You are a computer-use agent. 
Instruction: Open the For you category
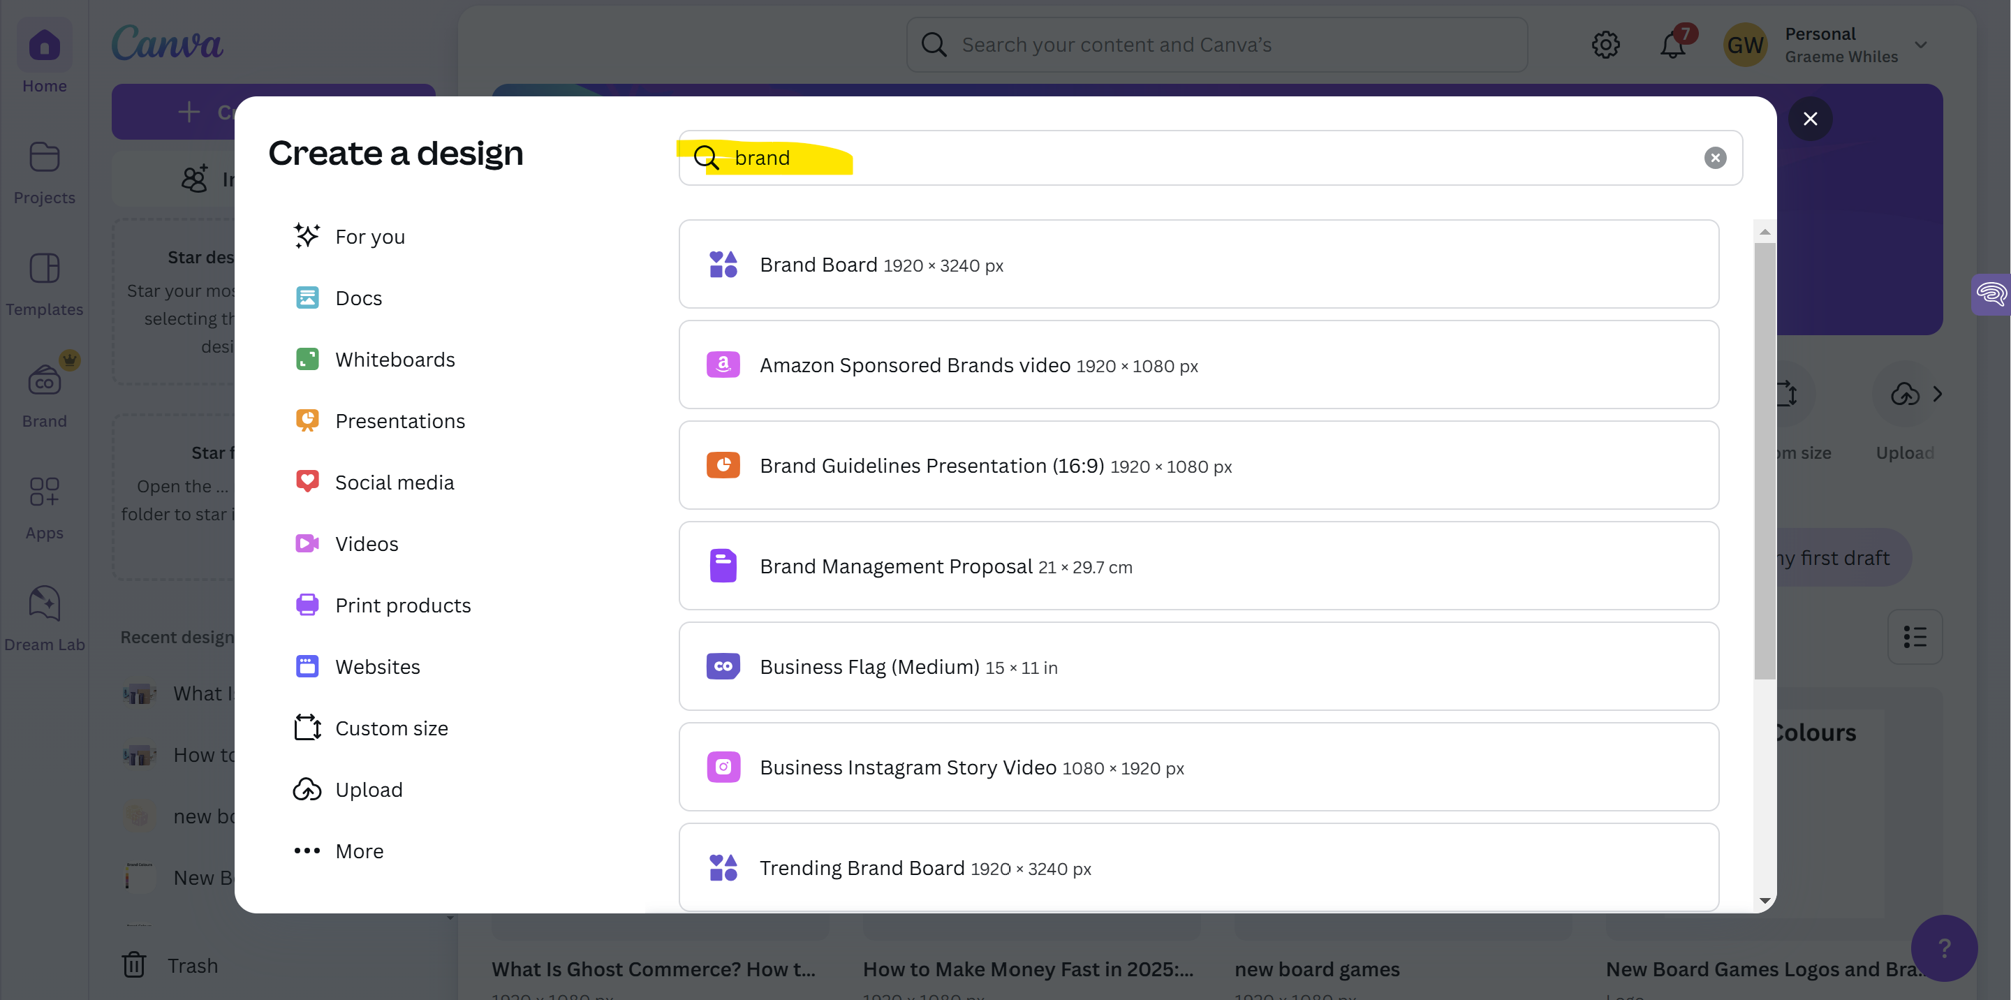[x=371, y=236]
